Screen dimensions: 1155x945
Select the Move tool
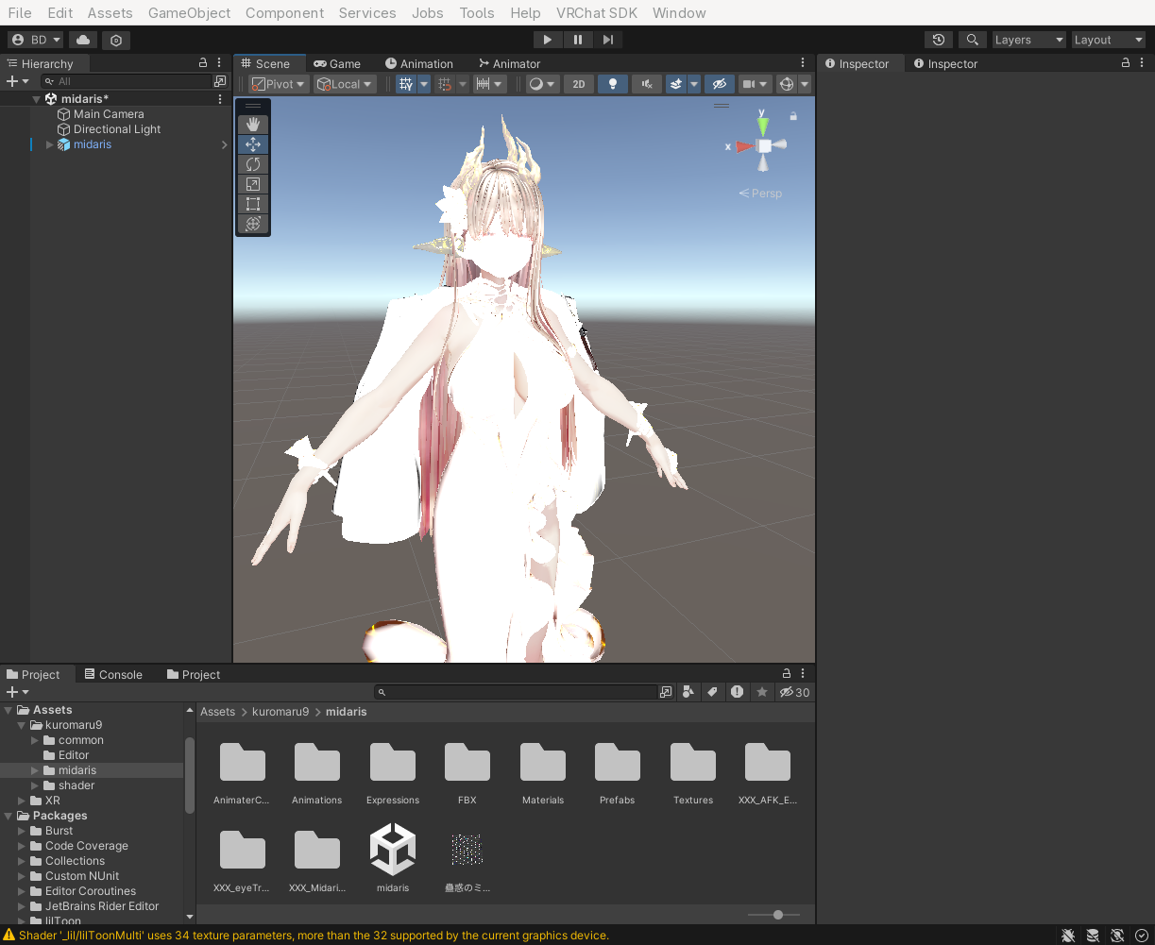point(253,144)
